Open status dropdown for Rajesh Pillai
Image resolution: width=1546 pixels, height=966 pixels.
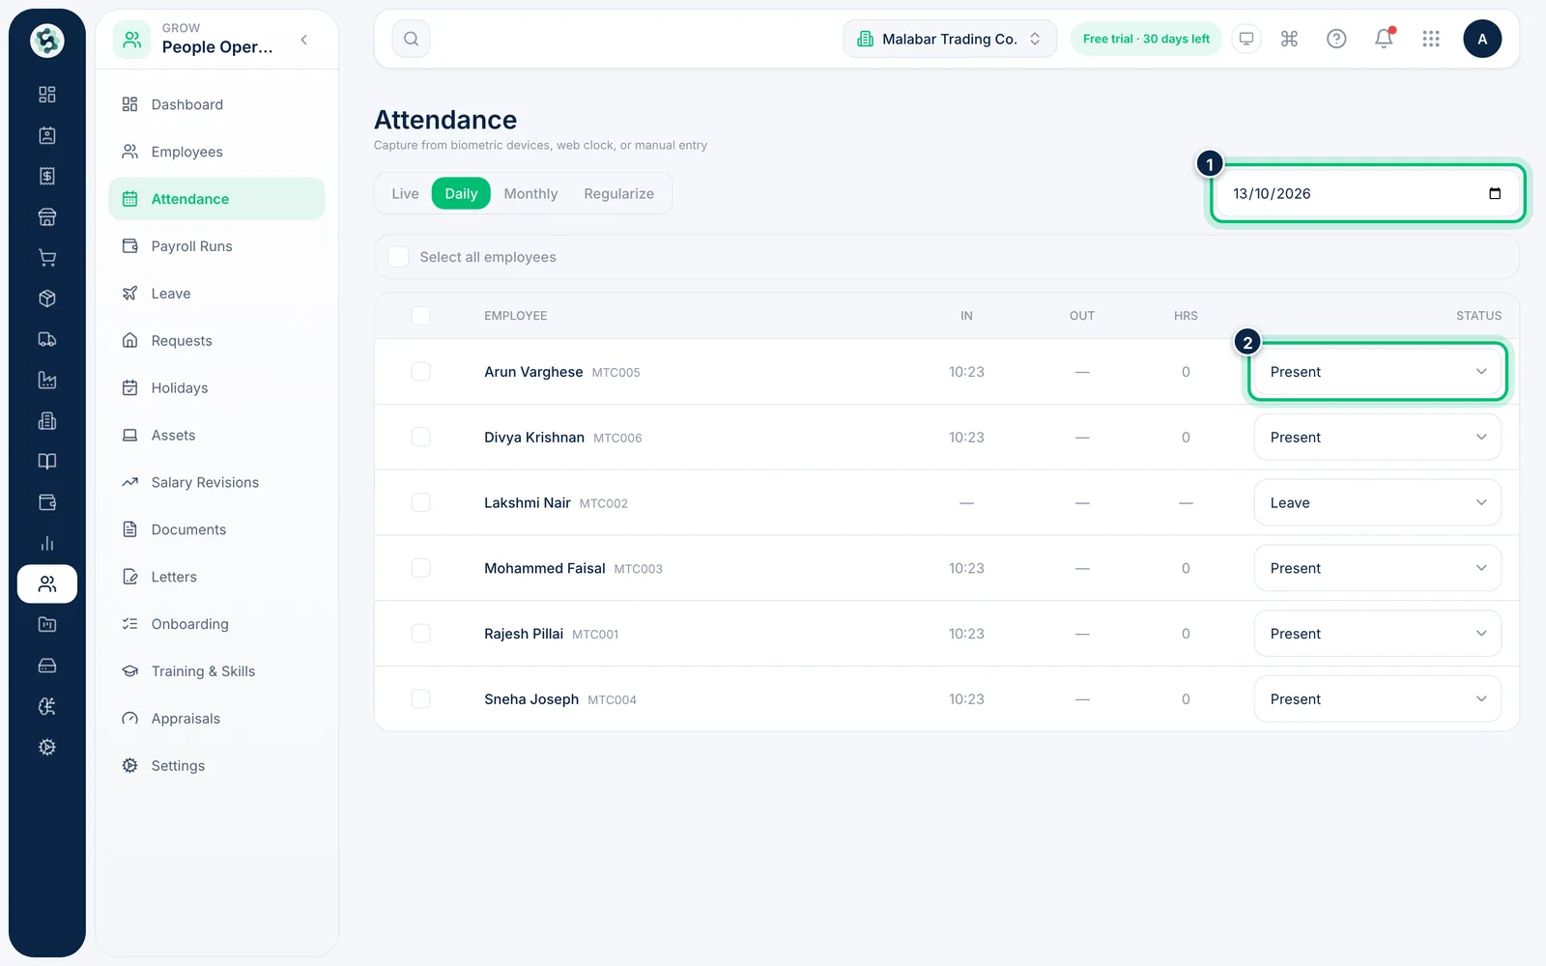[x=1378, y=634]
